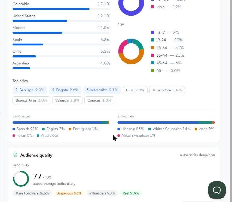This screenshot has height=202, width=232.
Task: Select the Santiago 2.9% city chip
Action: pyautogui.click(x=30, y=90)
